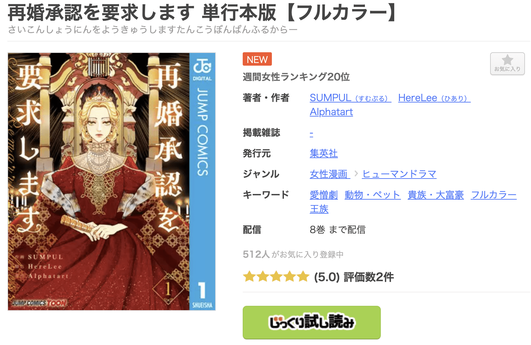The image size is (531, 345).
Task: Open author HereLee's page
Action: pyautogui.click(x=434, y=98)
